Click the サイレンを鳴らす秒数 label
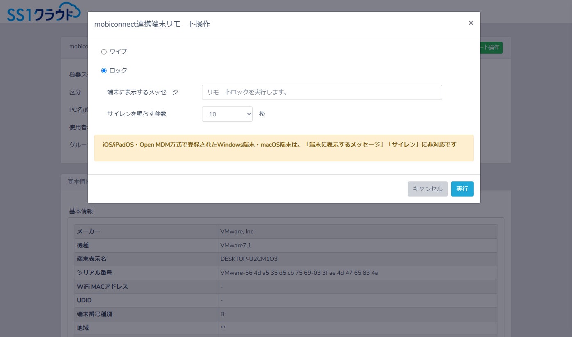The image size is (572, 337). click(x=137, y=114)
